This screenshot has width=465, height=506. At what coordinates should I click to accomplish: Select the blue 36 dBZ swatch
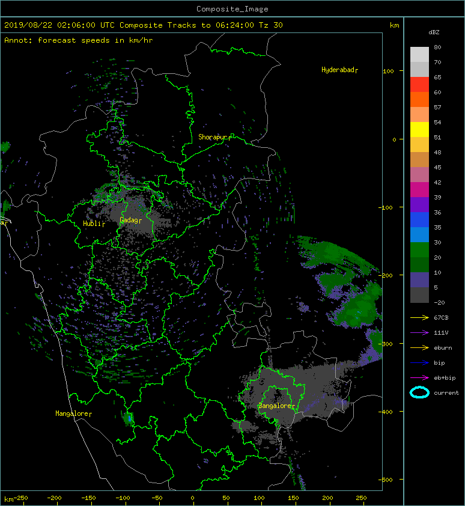coord(419,220)
